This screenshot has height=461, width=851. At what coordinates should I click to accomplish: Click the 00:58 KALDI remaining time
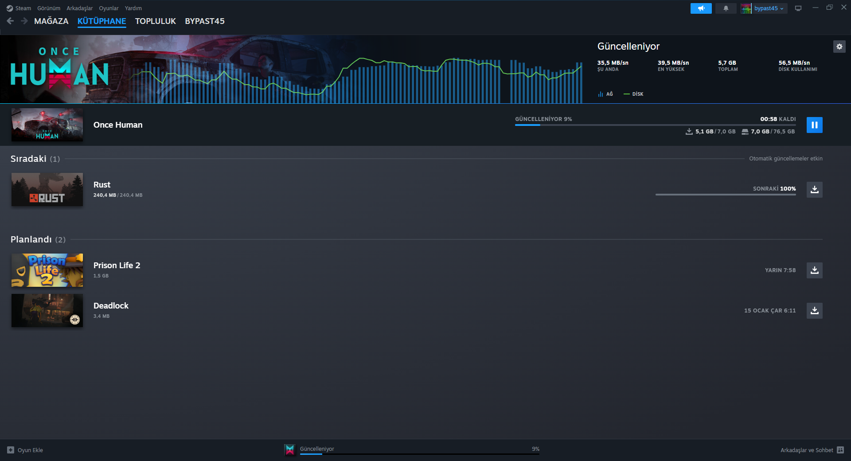click(x=778, y=119)
